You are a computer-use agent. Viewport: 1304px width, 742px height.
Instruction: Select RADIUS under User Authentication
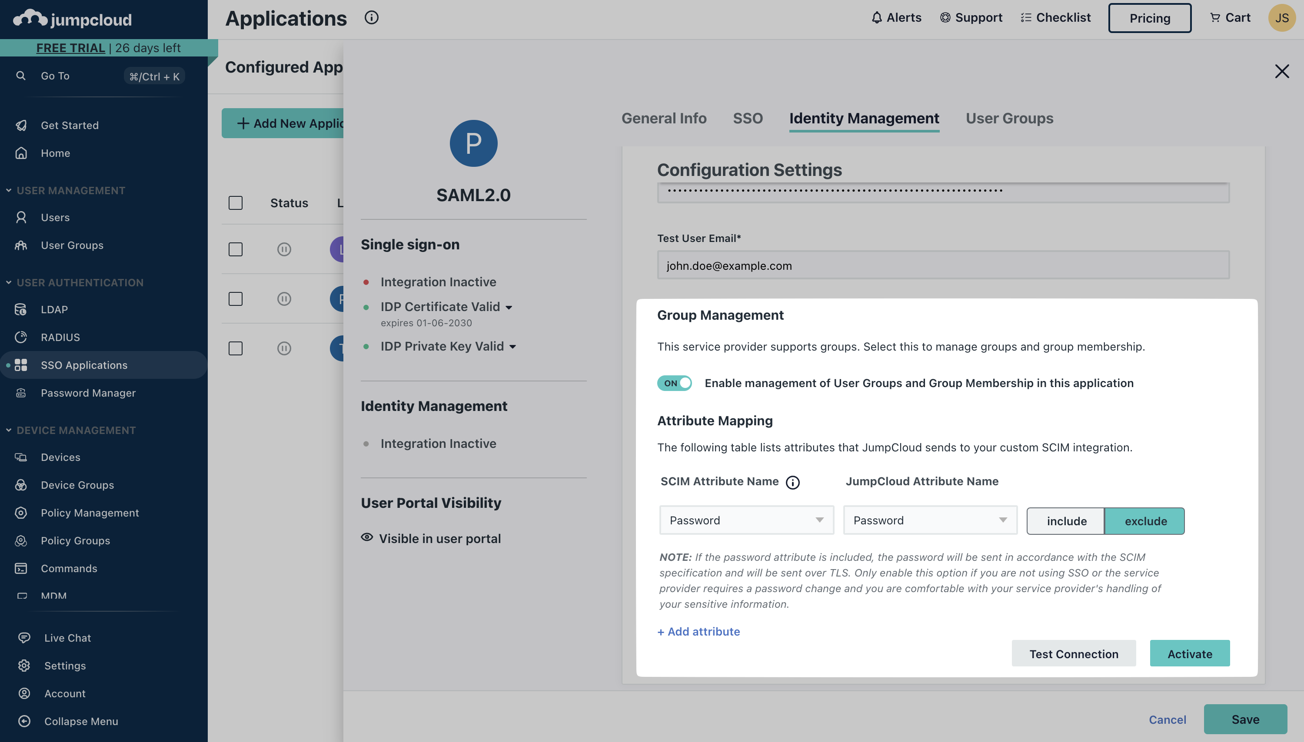click(x=60, y=337)
